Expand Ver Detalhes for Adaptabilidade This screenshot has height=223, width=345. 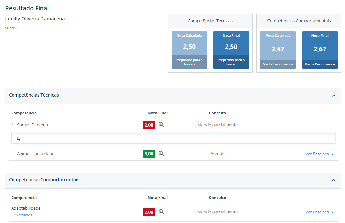(x=320, y=212)
